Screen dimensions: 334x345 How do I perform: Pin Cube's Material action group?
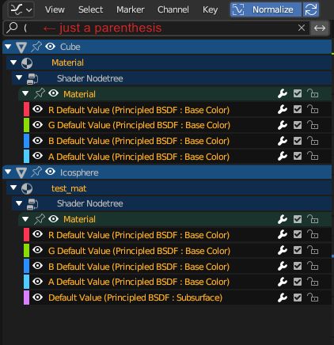pos(40,93)
